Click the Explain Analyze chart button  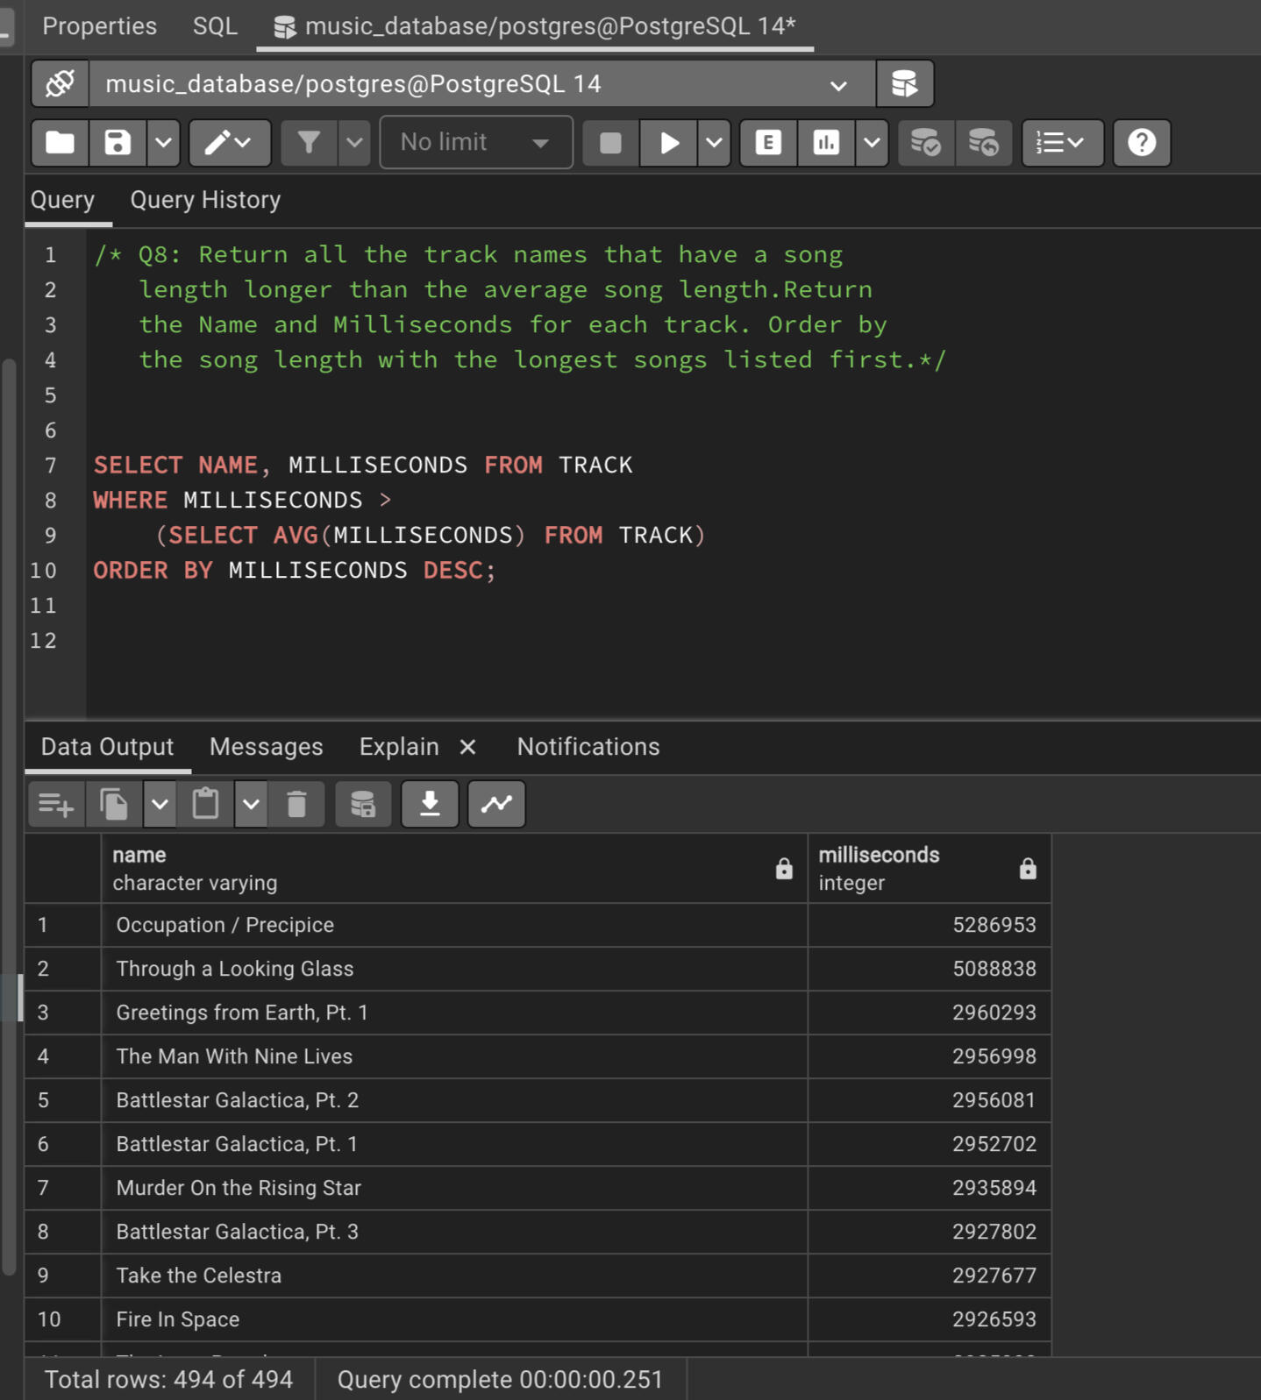point(826,143)
